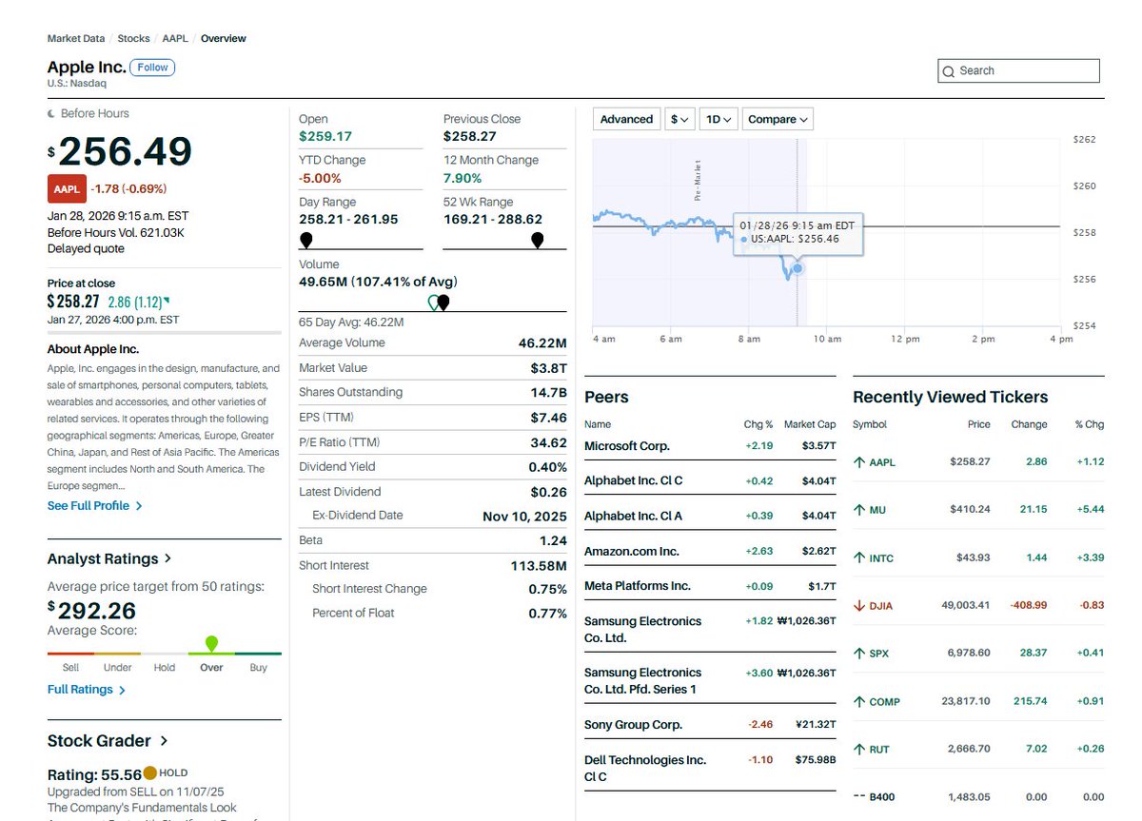Open the 1D timeframe dropdown
Viewport: 1142px width, 821px height.
[718, 119]
